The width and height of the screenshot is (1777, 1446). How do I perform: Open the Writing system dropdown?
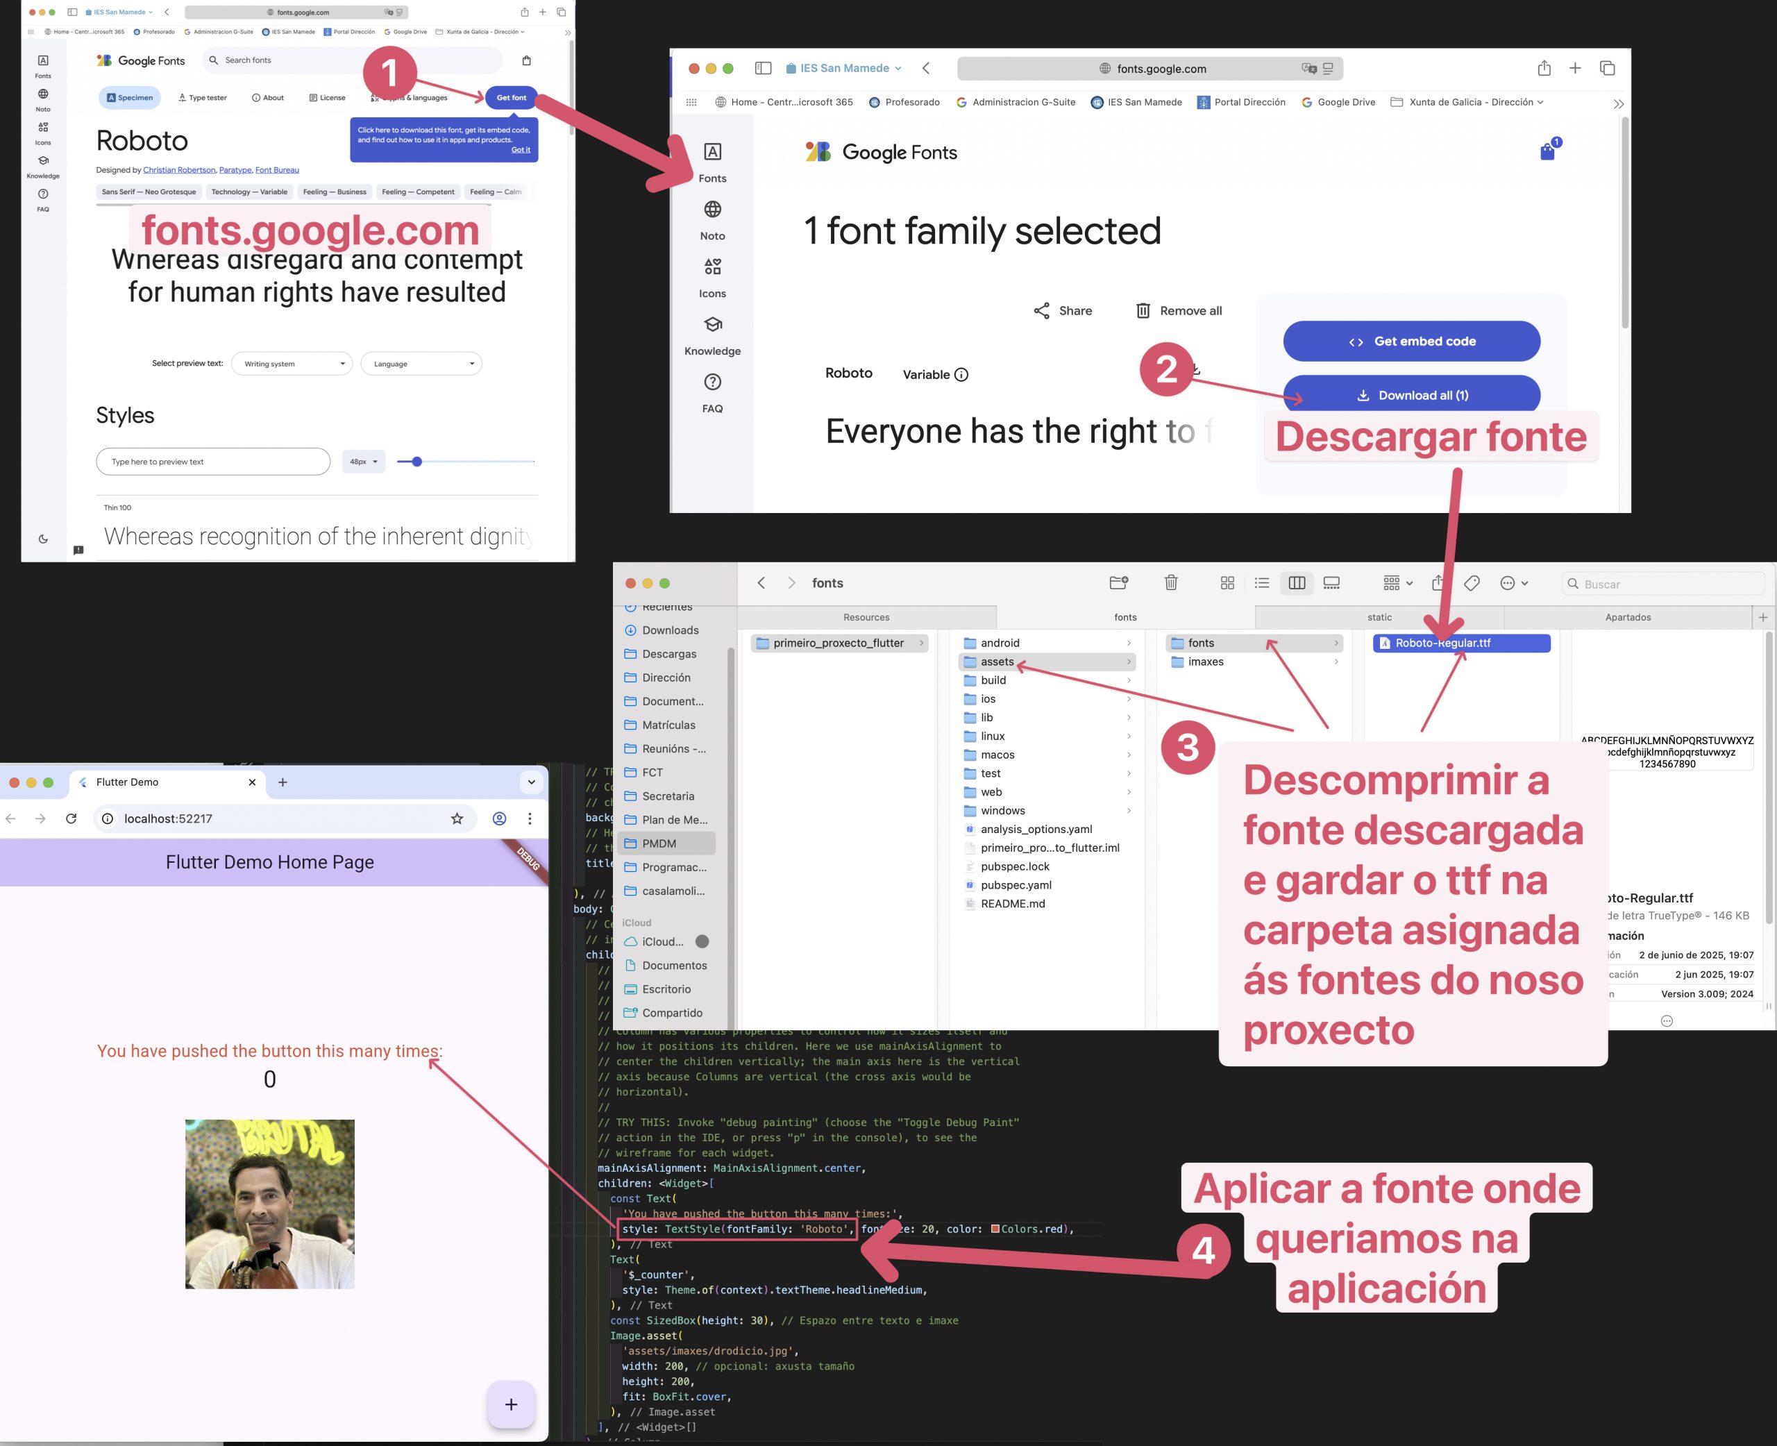point(292,364)
